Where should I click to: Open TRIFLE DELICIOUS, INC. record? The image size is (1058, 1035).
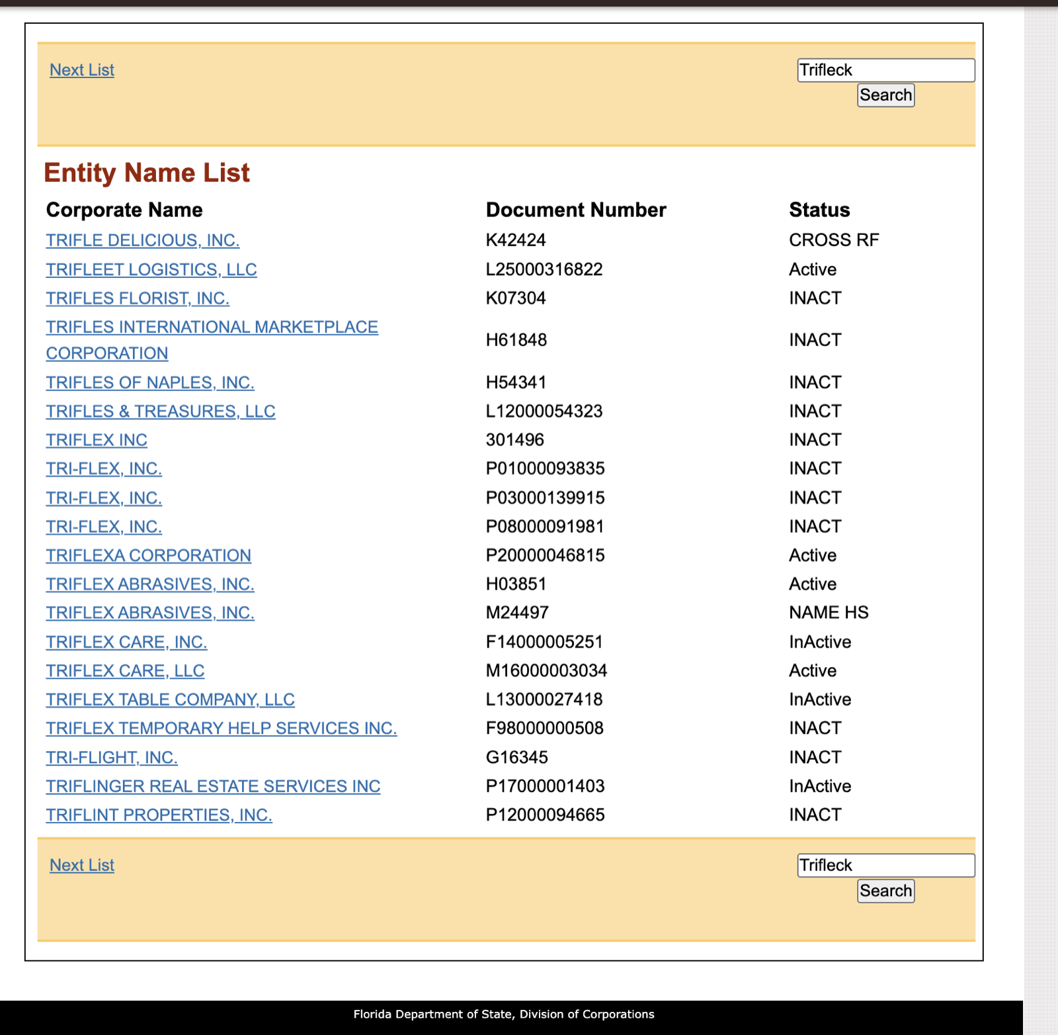(x=143, y=240)
